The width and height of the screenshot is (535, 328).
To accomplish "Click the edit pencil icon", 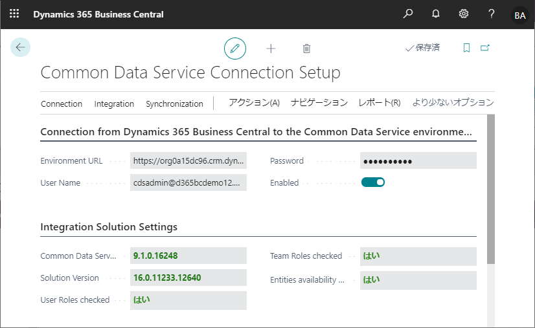I will point(234,49).
